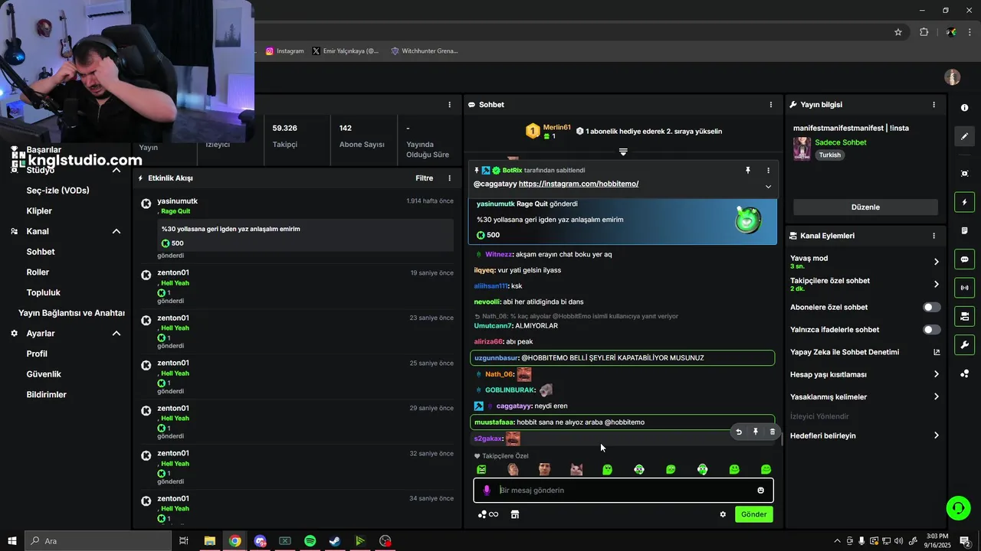Open Etkinlik Akışı panel three-dot menu
This screenshot has height=551, width=981.
[450, 178]
